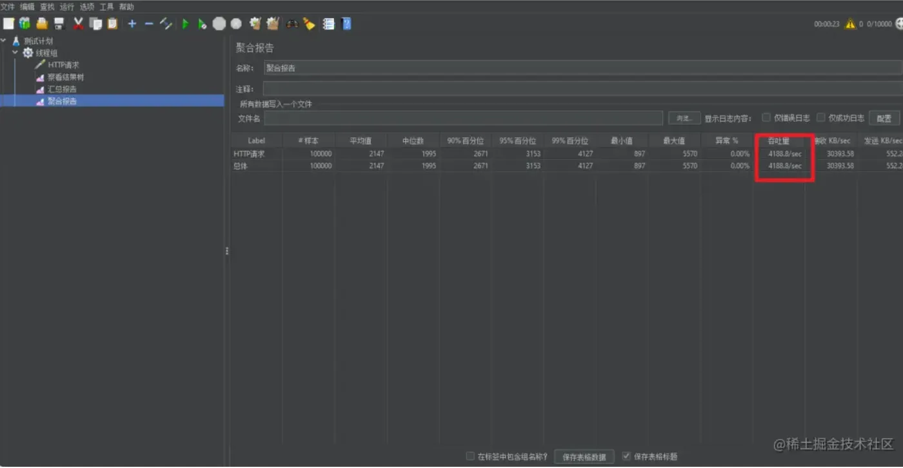
Task: Collapse the 线程组 tree node arrow
Action: tap(15, 52)
